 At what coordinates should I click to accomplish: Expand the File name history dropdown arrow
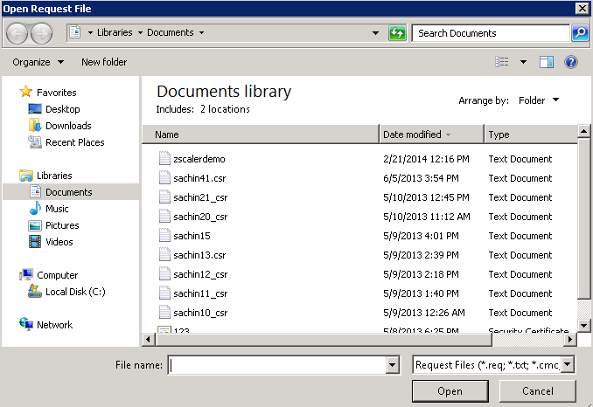392,365
